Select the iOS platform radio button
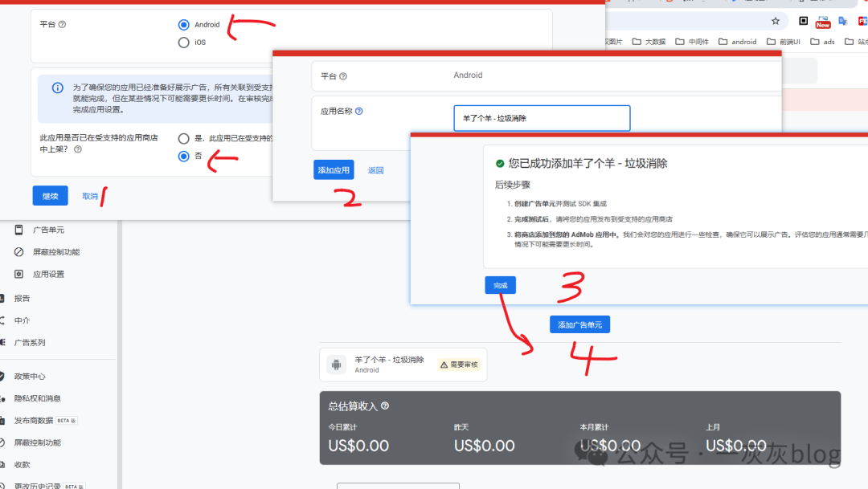 [185, 42]
